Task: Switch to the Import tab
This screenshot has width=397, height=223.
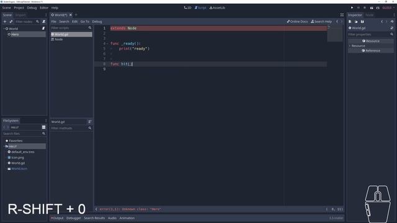Action: click(x=20, y=15)
